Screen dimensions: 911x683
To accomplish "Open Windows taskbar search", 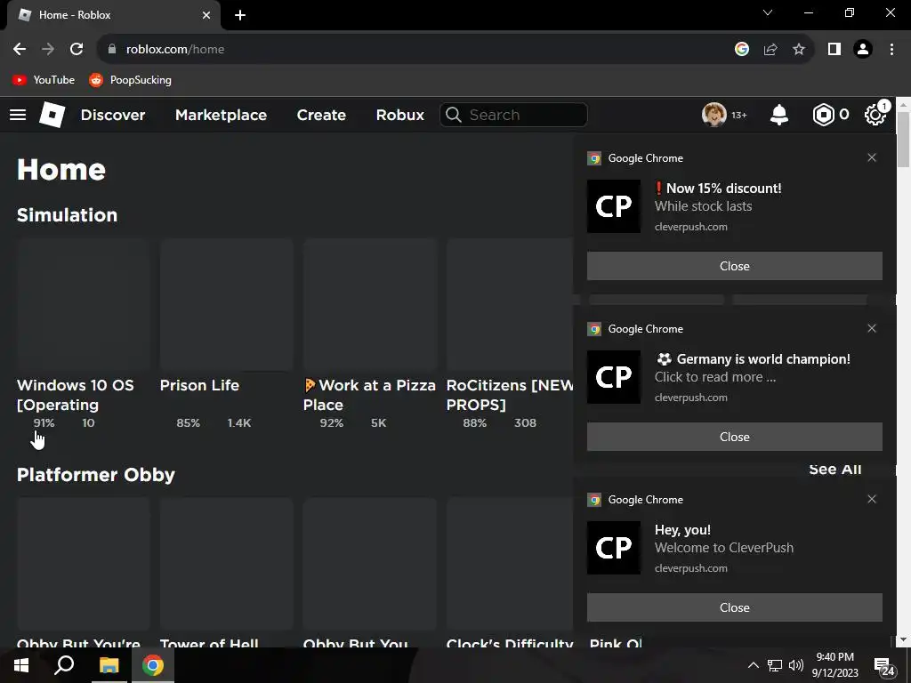I will [x=64, y=665].
